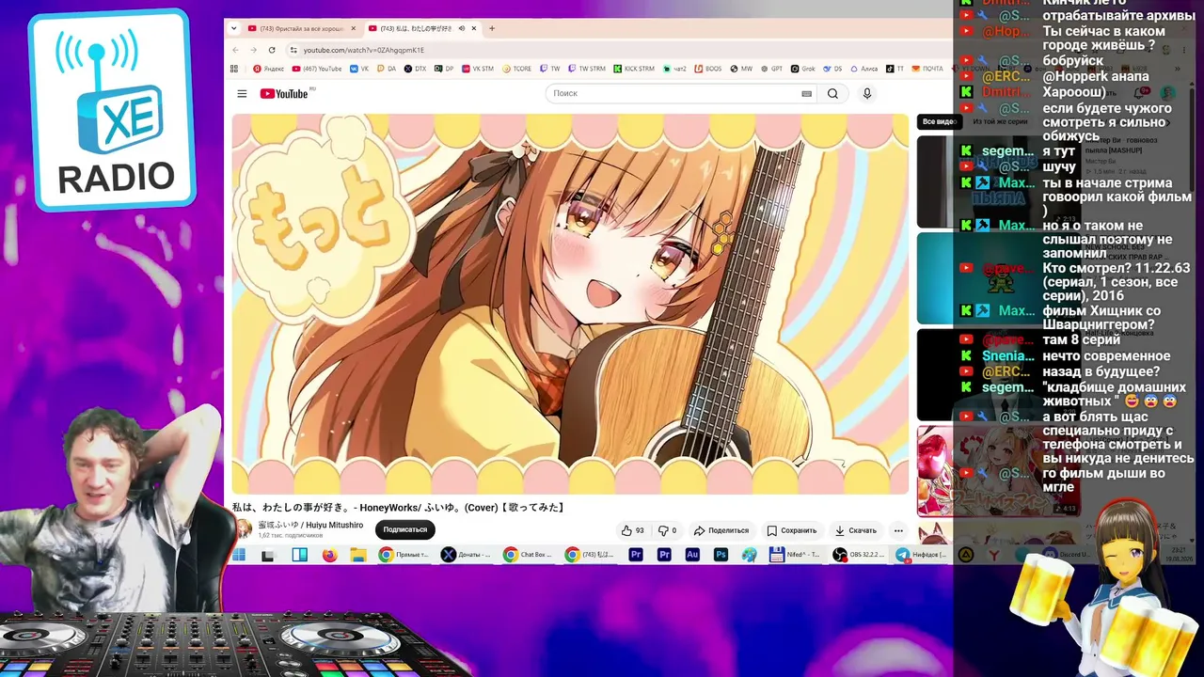This screenshot has height=677, width=1204.
Task: Switch to the Chat Box Chrome window
Action: click(x=528, y=555)
